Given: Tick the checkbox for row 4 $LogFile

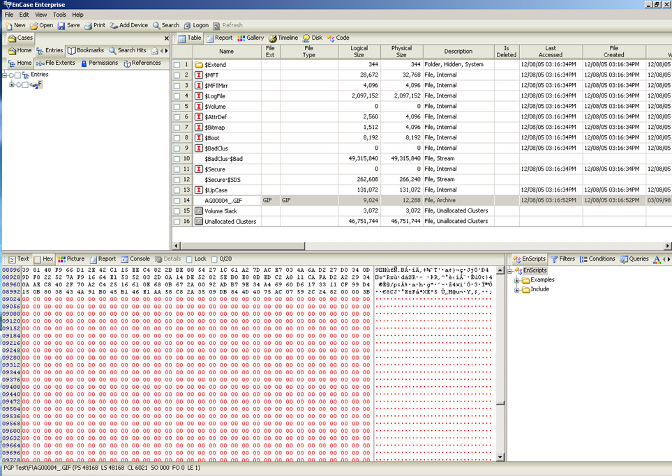Looking at the screenshot, I should pos(177,96).
